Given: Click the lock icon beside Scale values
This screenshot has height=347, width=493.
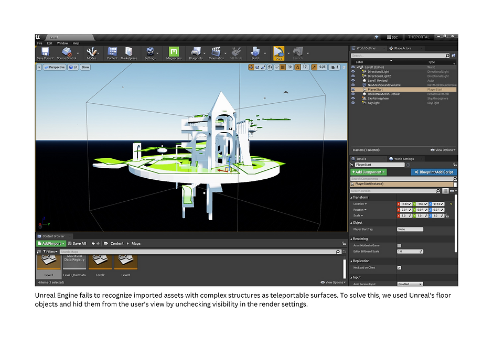Looking at the screenshot, I should pyautogui.click(x=447, y=216).
